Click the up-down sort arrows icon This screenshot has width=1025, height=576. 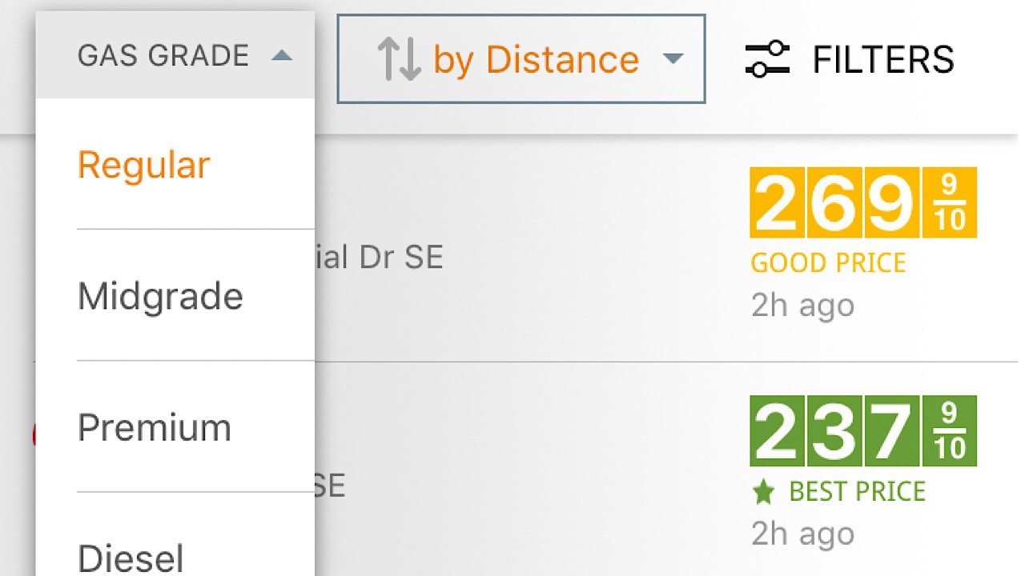coord(400,59)
